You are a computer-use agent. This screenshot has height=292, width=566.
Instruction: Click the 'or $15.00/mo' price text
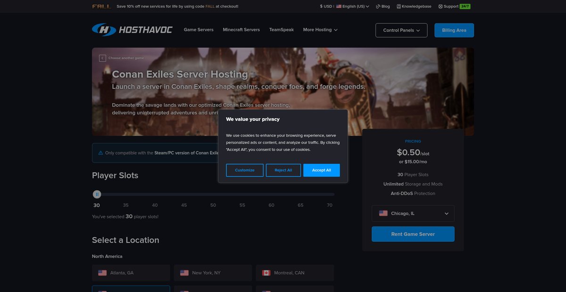413,162
